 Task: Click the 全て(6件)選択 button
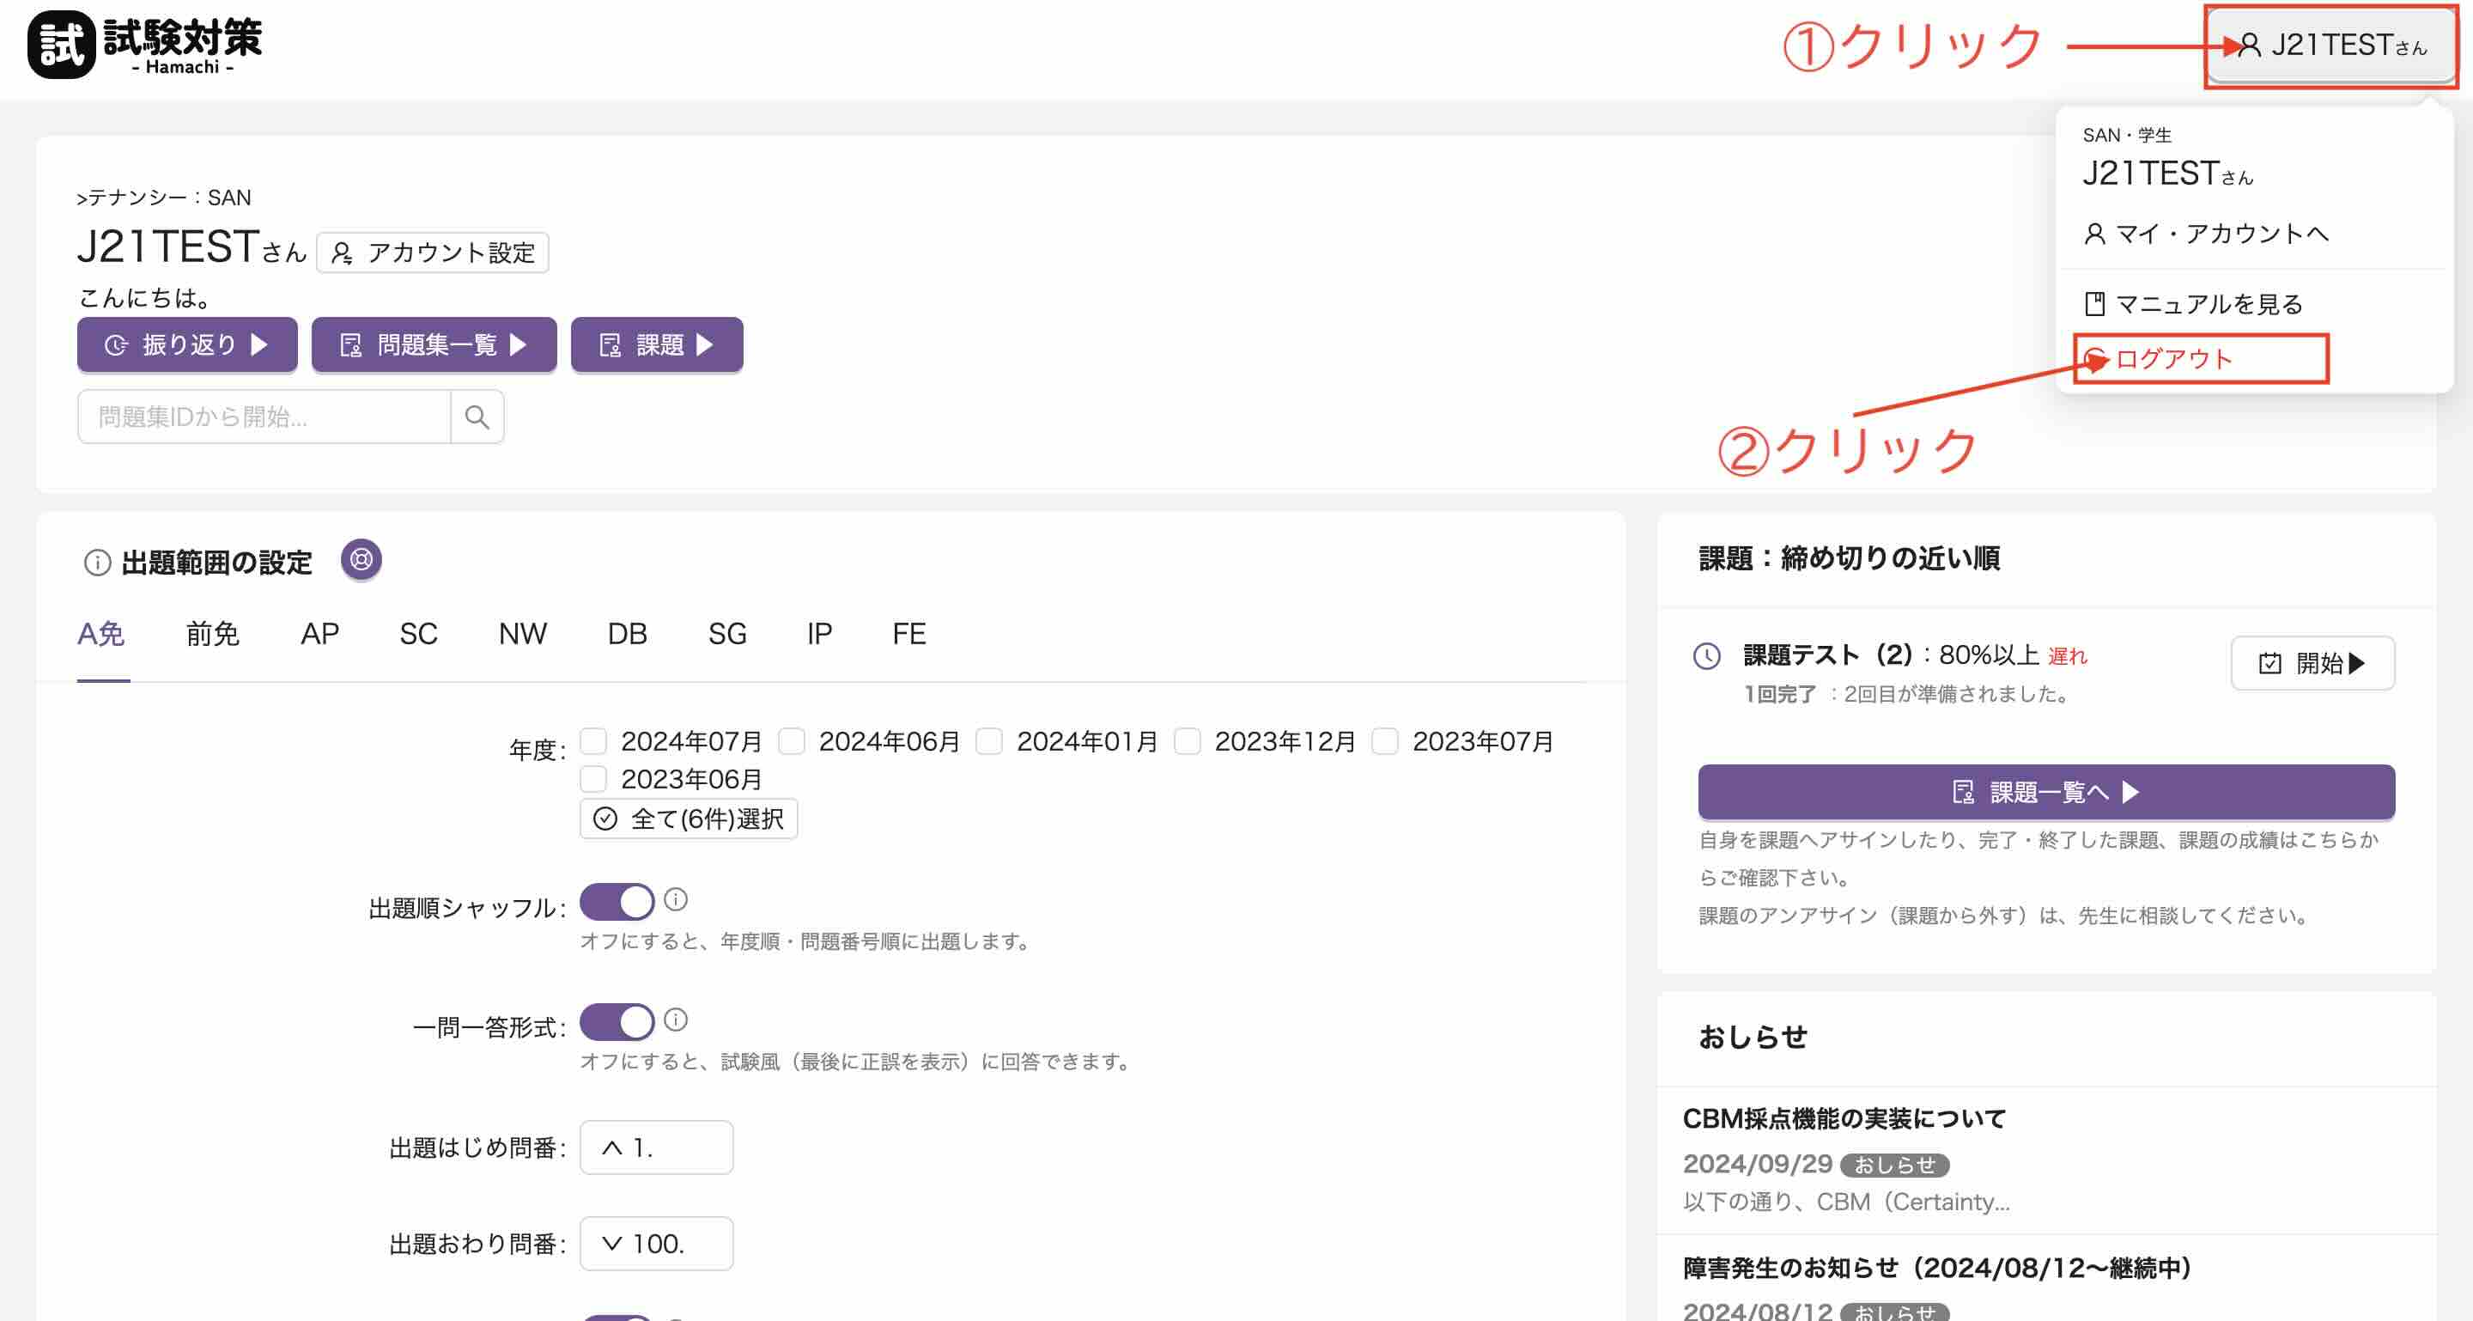coord(689,819)
